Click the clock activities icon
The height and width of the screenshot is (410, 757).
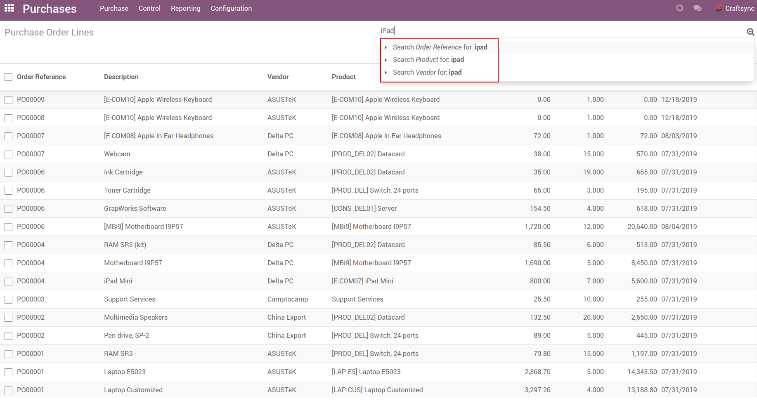(679, 8)
